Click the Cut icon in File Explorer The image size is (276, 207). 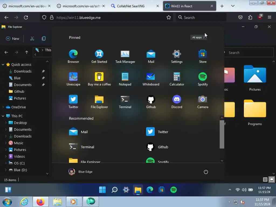click(32, 39)
